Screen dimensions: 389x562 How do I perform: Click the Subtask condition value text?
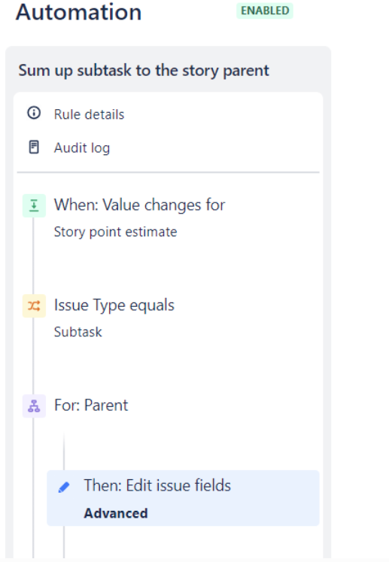77,332
